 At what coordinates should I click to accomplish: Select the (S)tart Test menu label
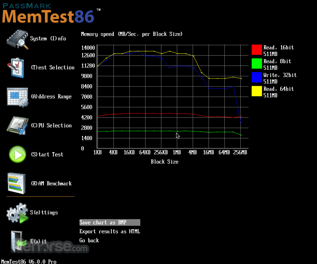pos(47,155)
